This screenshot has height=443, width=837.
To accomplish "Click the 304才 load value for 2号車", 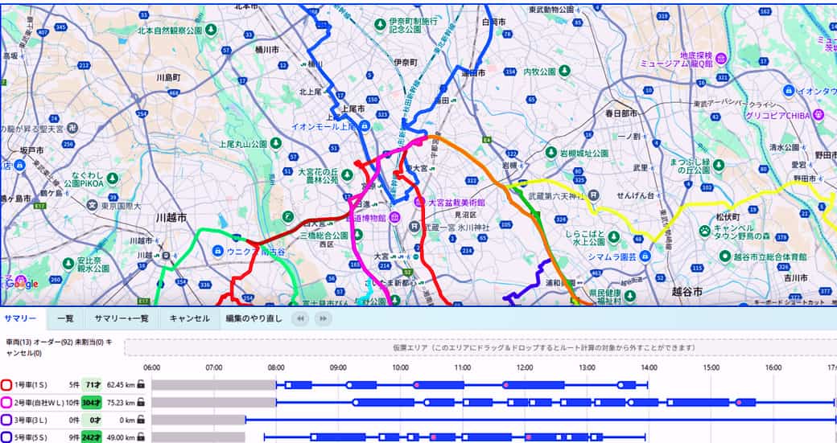I will coord(91,403).
